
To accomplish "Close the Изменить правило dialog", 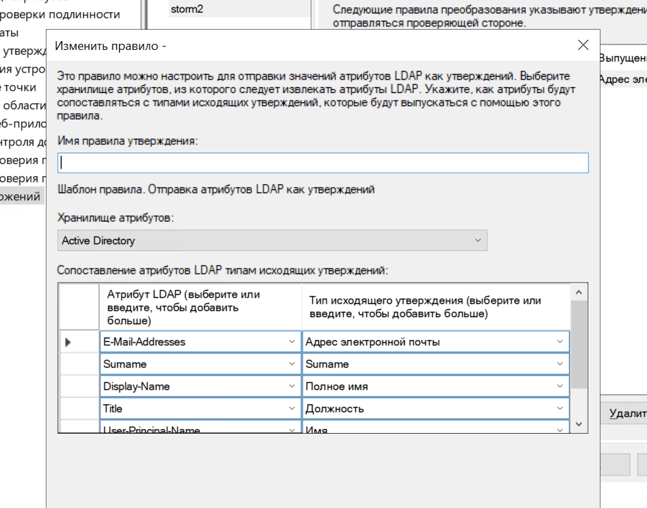I will point(583,46).
